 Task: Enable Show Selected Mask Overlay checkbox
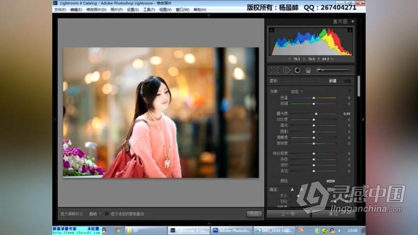point(107,214)
